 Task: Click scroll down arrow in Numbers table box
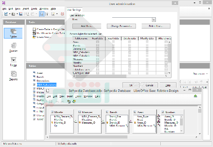point(181,131)
